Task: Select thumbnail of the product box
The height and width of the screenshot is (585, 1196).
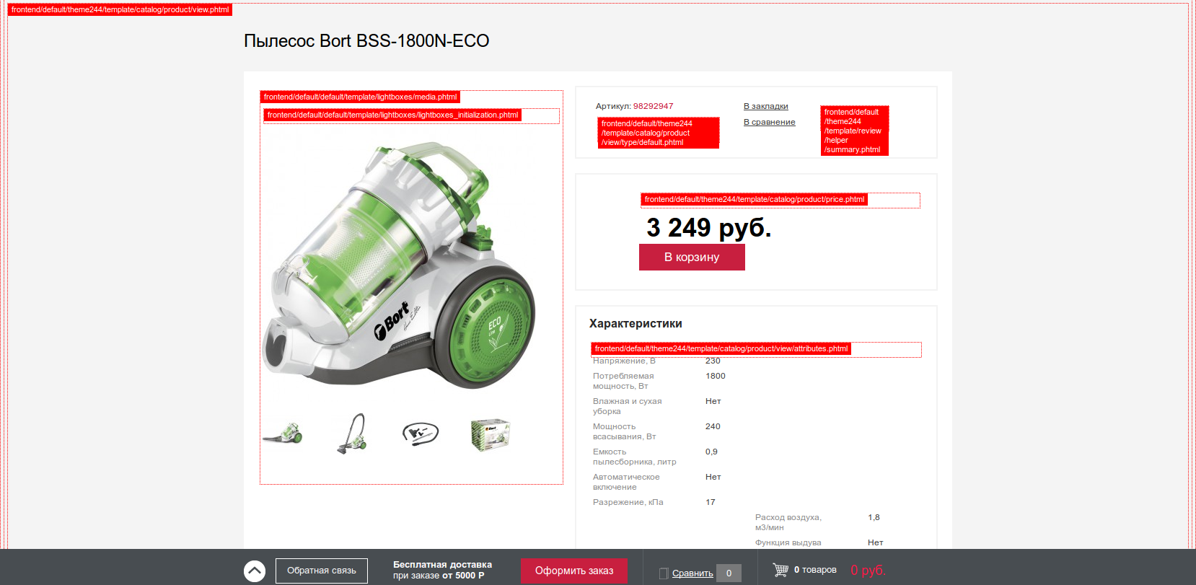Action: tap(490, 434)
